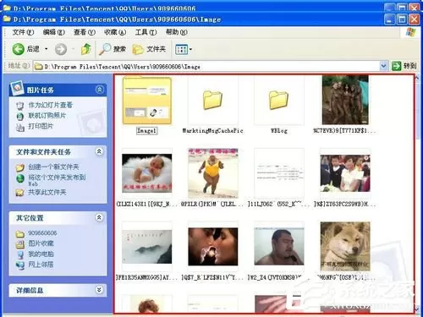Click the network icon beside 网上邻居
Image resolution: width=423 pixels, height=317 pixels.
20,265
